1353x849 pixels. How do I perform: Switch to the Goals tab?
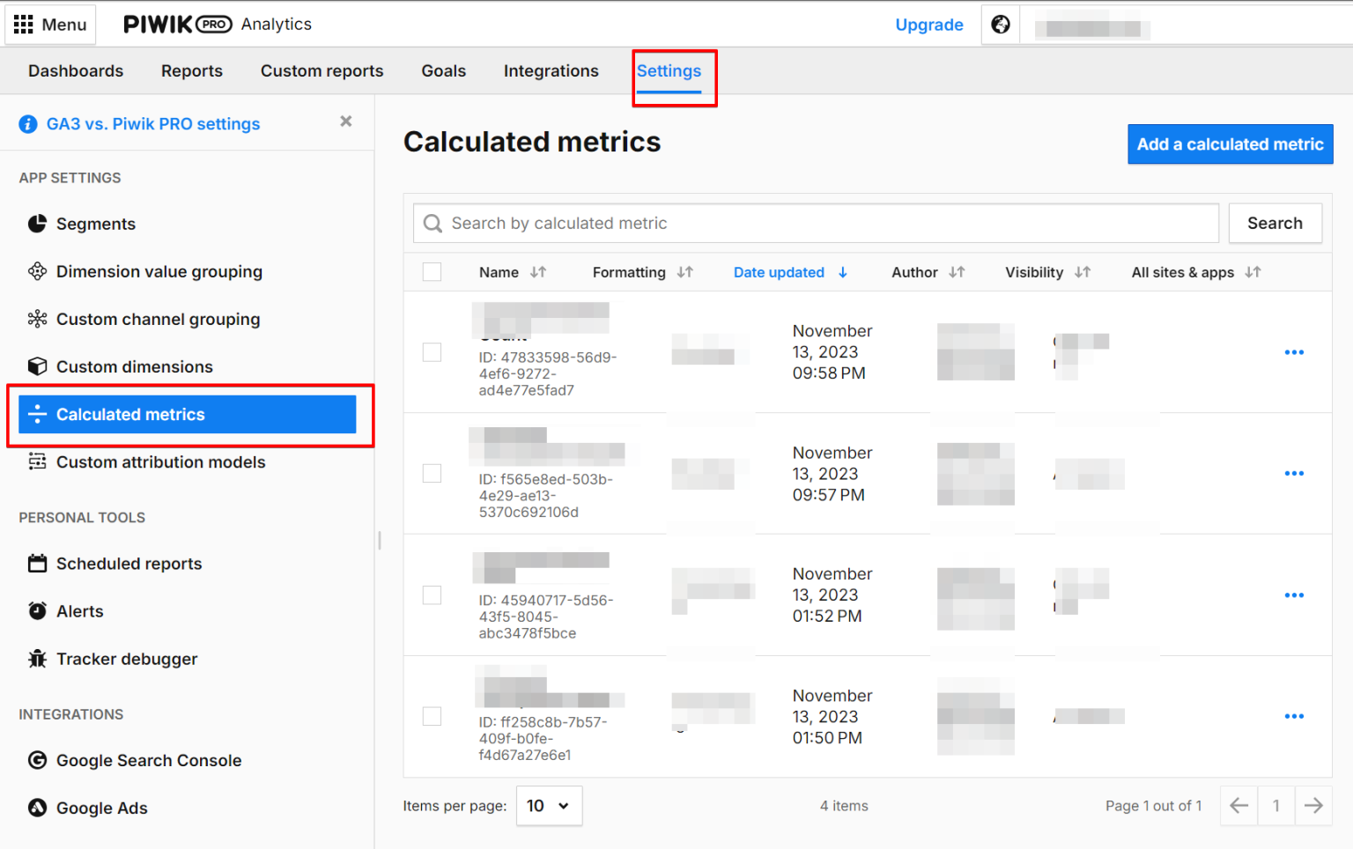(x=443, y=70)
